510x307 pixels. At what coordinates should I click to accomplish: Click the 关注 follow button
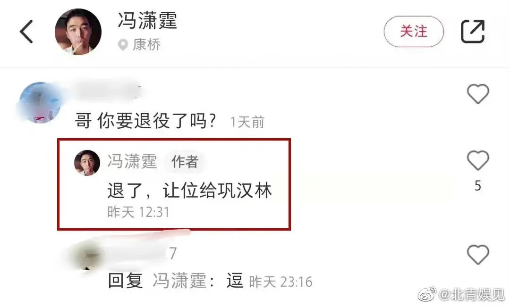414,32
